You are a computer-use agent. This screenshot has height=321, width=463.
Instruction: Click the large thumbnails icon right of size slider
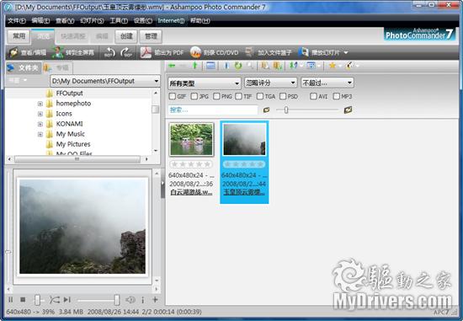(x=349, y=110)
